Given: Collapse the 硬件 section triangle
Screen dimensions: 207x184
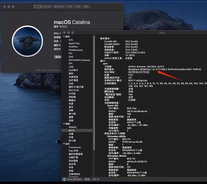Looking at the screenshot, I should tap(64, 37).
